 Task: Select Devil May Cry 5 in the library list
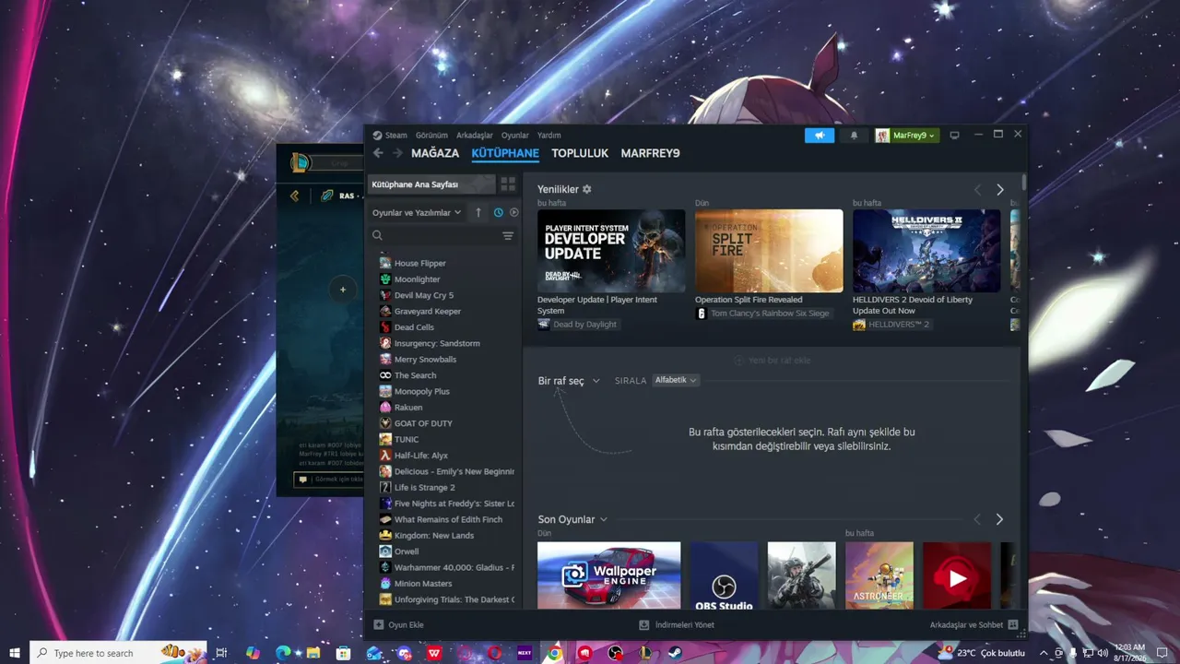(x=445, y=295)
